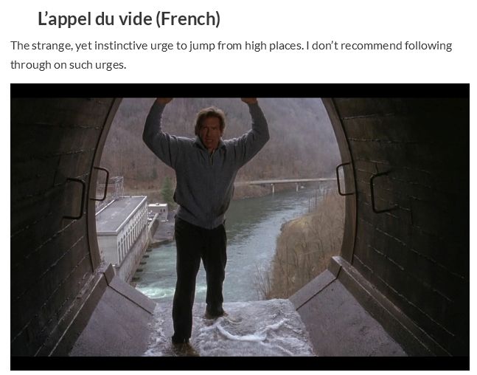Viewport: 477px width, 375px height.
Task: Click the text "through on such urges."
Action: [68, 65]
